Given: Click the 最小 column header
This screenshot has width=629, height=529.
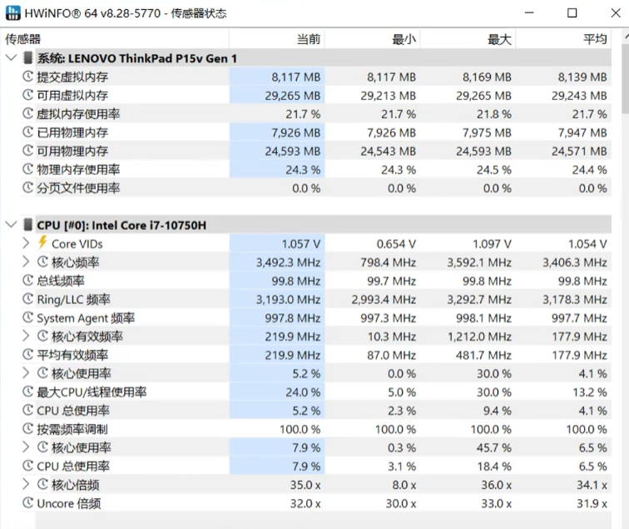Looking at the screenshot, I should click(x=372, y=39).
